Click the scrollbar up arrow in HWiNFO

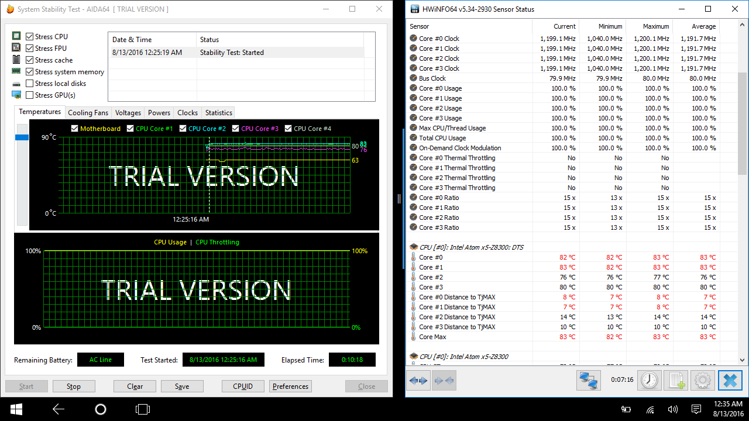coord(743,25)
